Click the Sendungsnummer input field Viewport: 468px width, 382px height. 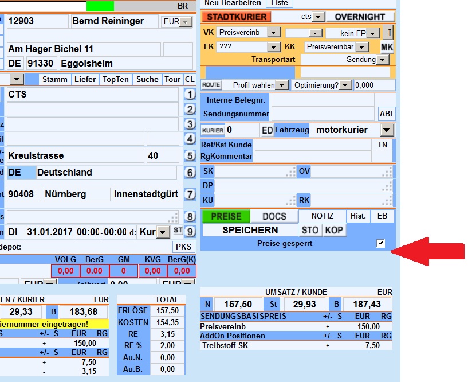click(x=323, y=114)
